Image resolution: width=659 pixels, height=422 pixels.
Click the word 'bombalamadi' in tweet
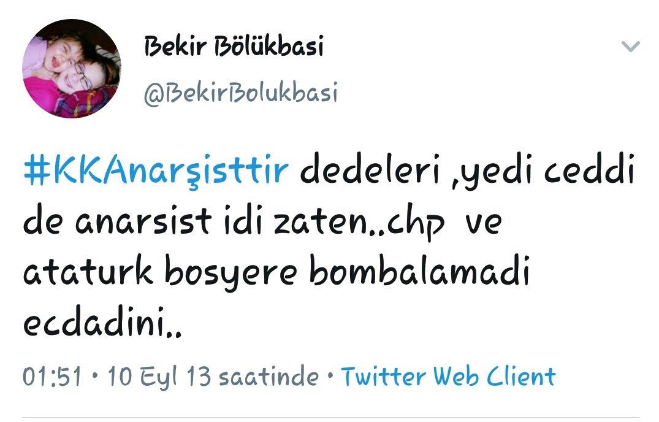(x=419, y=271)
